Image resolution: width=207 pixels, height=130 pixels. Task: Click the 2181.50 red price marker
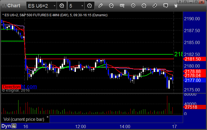194,59
